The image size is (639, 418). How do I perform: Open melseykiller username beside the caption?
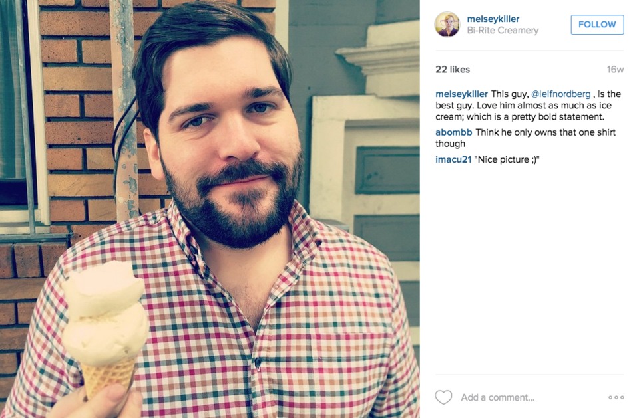[x=461, y=94]
